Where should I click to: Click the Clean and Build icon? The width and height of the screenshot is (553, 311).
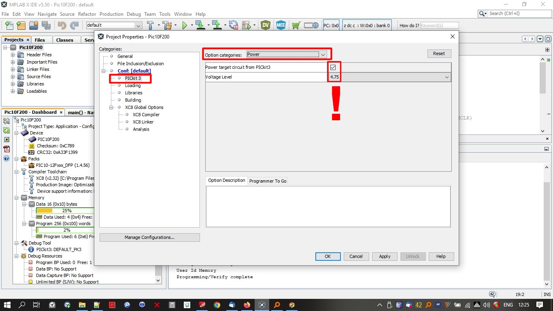(167, 25)
